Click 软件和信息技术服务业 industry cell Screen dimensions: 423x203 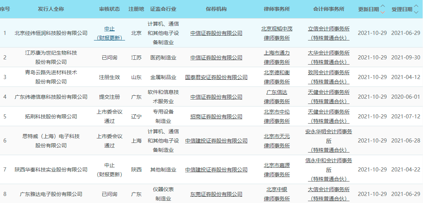(x=163, y=96)
